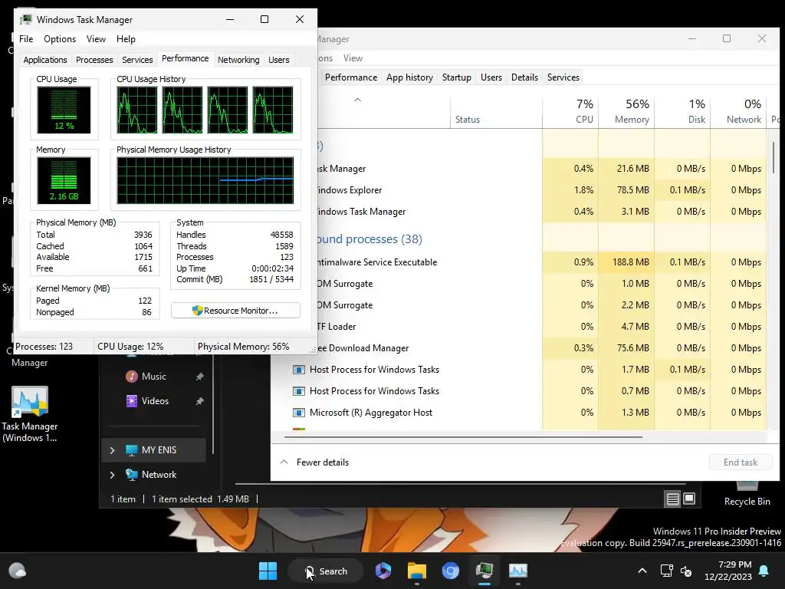Click Microsoft (R) Aggregator Host process icon
785x589 pixels.
coord(298,413)
